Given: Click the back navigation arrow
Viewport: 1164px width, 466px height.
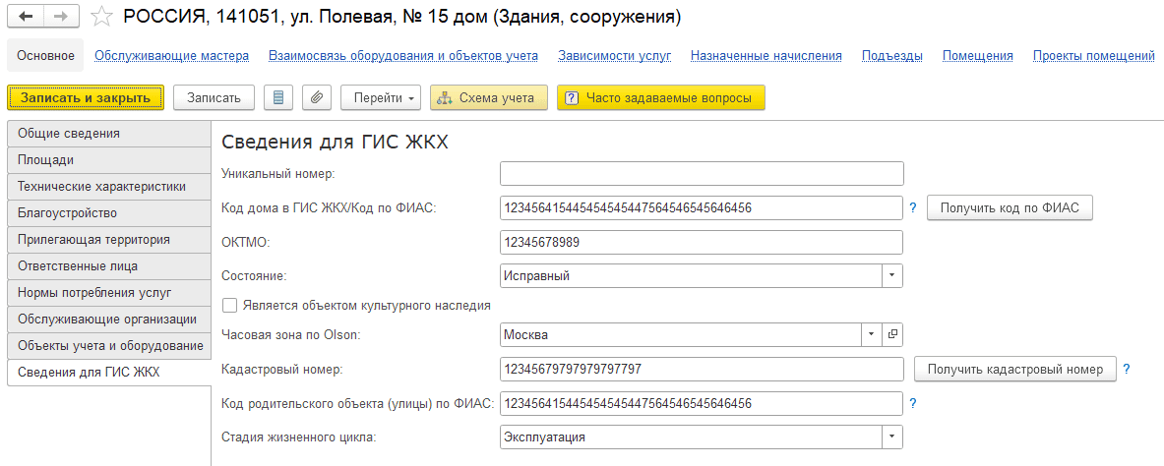Looking at the screenshot, I should tap(26, 17).
